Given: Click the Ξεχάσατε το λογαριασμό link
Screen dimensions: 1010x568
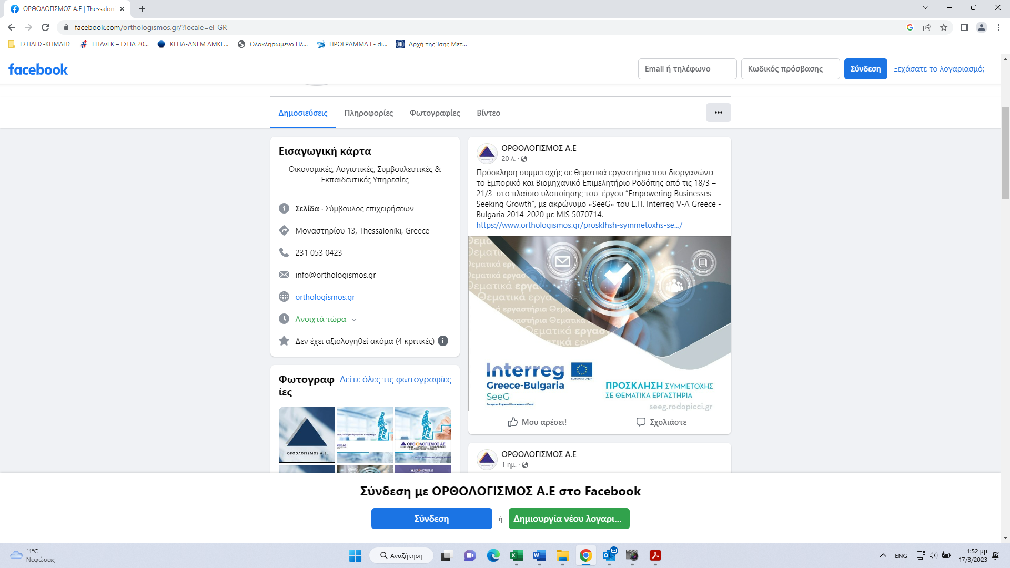Looking at the screenshot, I should [x=938, y=69].
